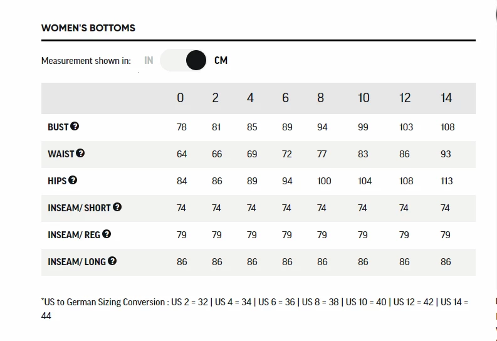Select size 14 column header

tap(446, 98)
